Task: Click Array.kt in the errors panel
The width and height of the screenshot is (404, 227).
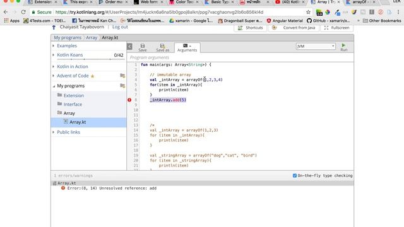Action: 66,183
